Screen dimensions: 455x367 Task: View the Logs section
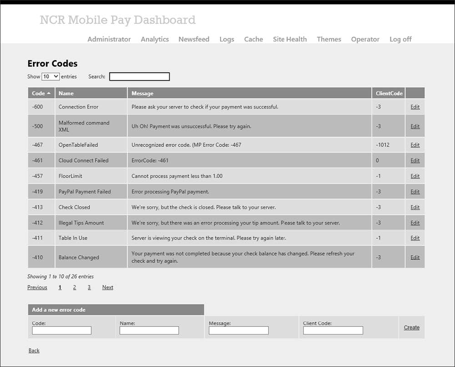[227, 39]
